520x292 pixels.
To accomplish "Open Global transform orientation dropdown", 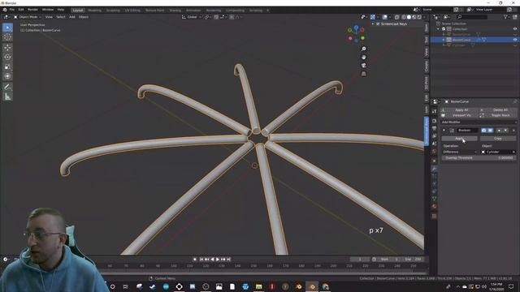I will (192, 17).
